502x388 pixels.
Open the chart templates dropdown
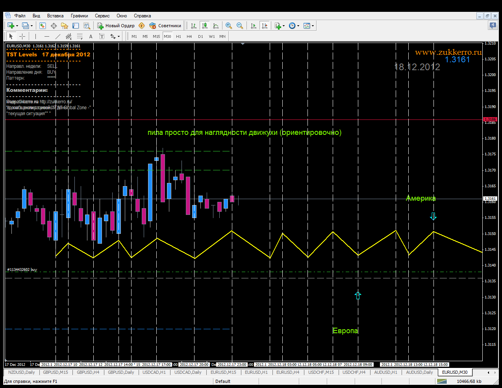point(313,26)
